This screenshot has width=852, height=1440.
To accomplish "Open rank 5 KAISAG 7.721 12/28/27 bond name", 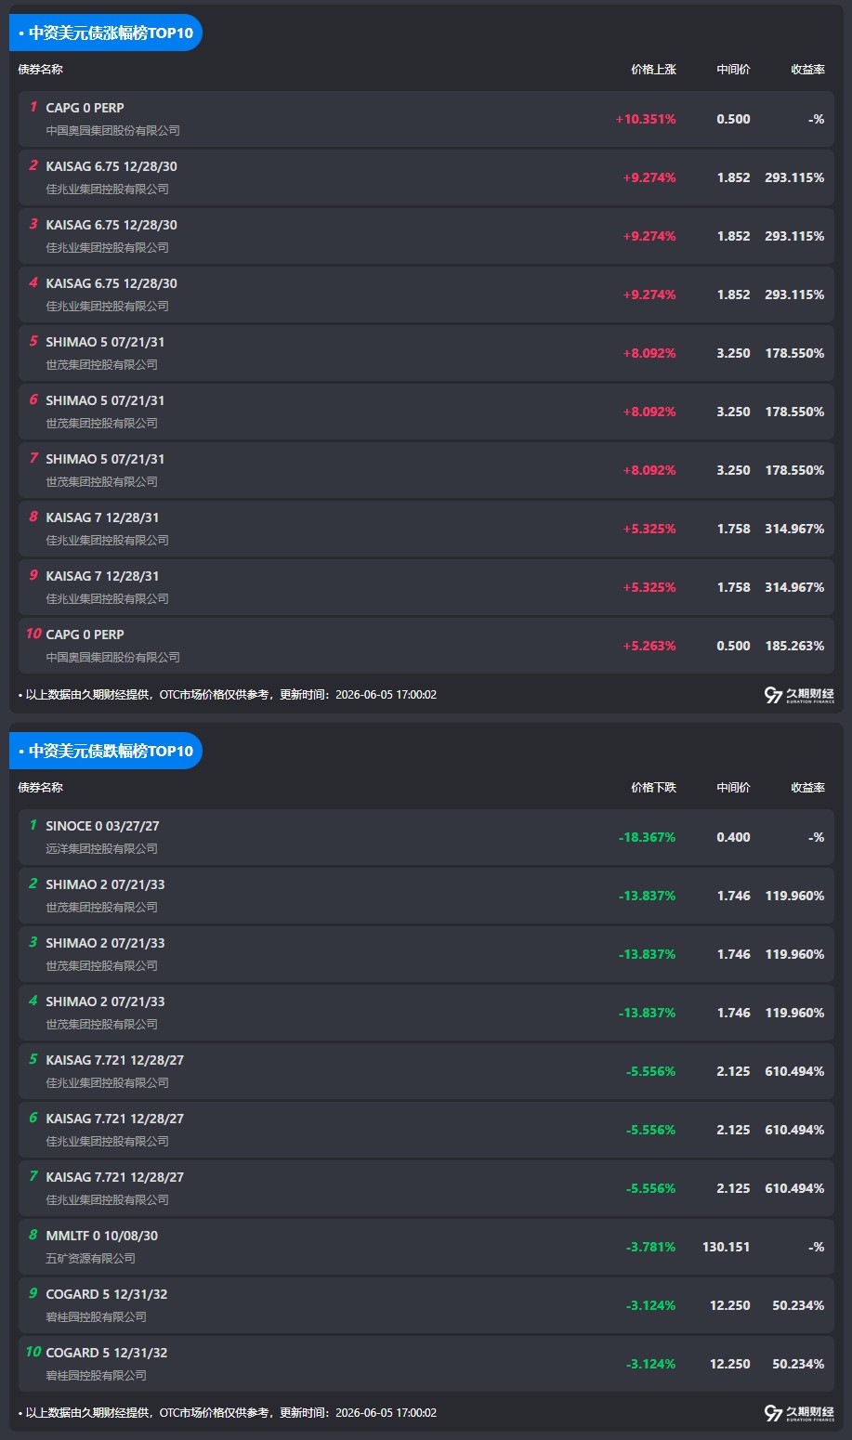I will [x=115, y=1060].
